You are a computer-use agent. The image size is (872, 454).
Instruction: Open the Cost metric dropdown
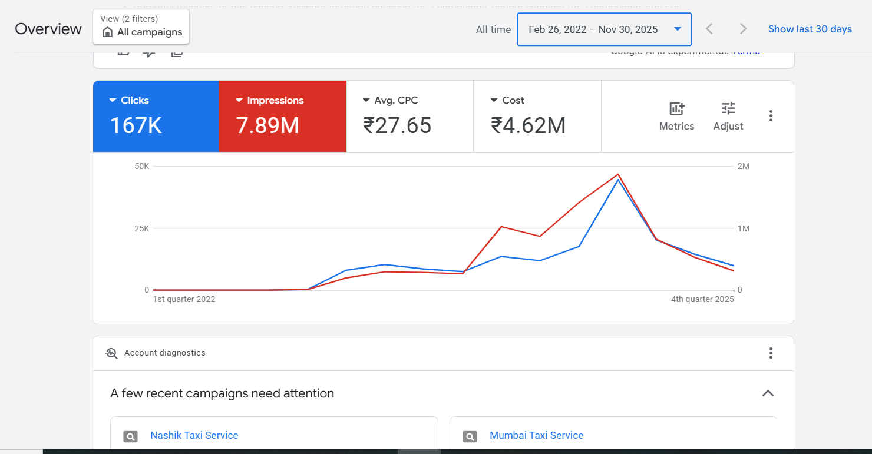point(494,101)
